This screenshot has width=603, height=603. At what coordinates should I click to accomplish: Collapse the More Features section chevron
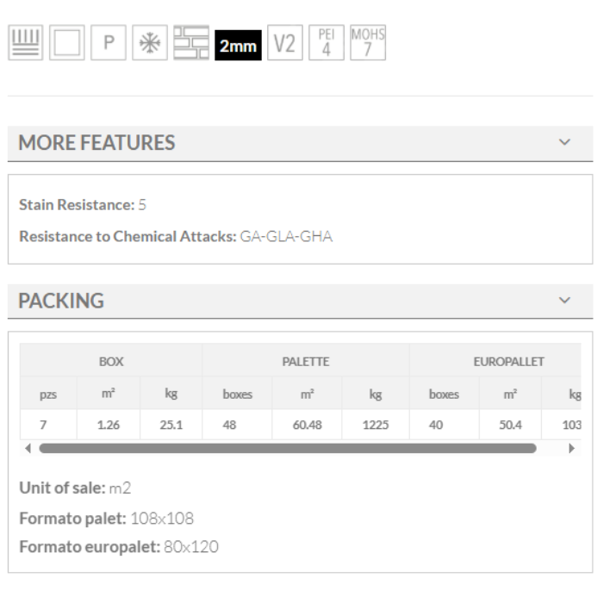[x=564, y=142]
